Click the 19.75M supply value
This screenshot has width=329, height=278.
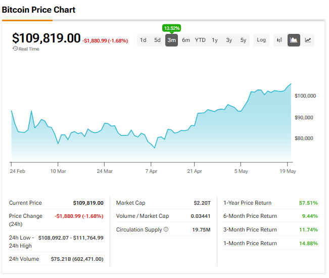point(201,230)
